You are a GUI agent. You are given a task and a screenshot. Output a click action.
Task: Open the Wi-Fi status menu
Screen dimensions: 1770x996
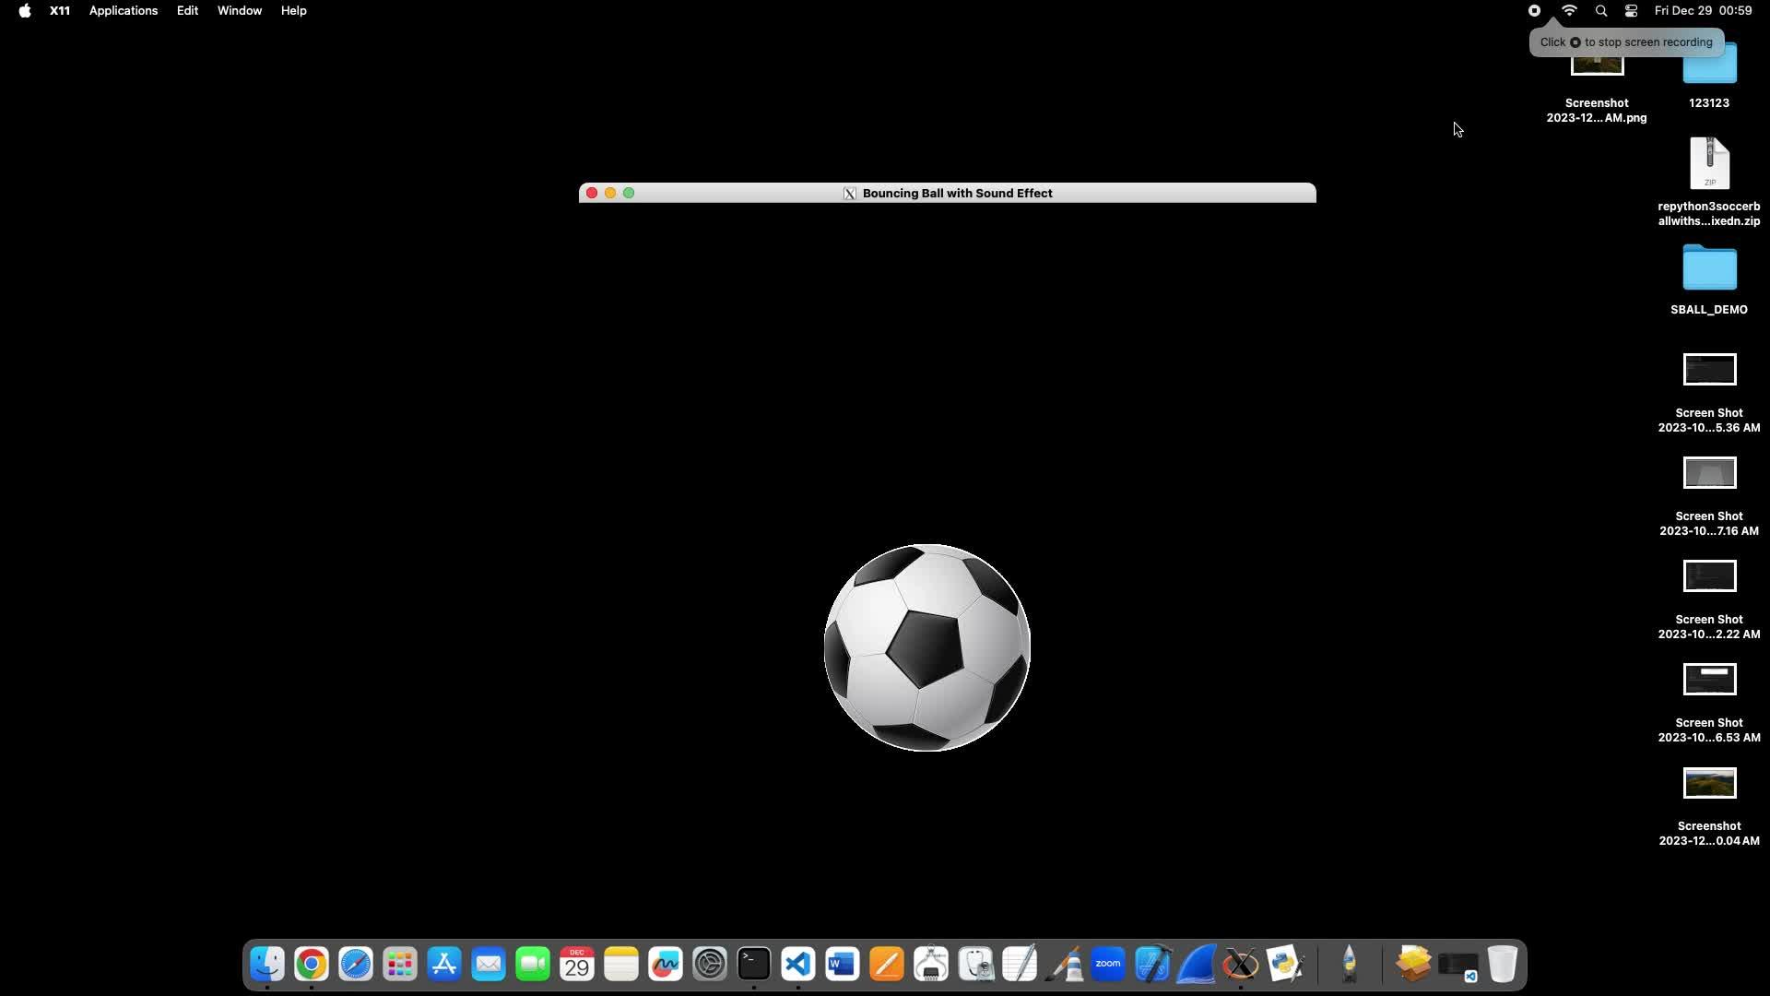click(1569, 11)
